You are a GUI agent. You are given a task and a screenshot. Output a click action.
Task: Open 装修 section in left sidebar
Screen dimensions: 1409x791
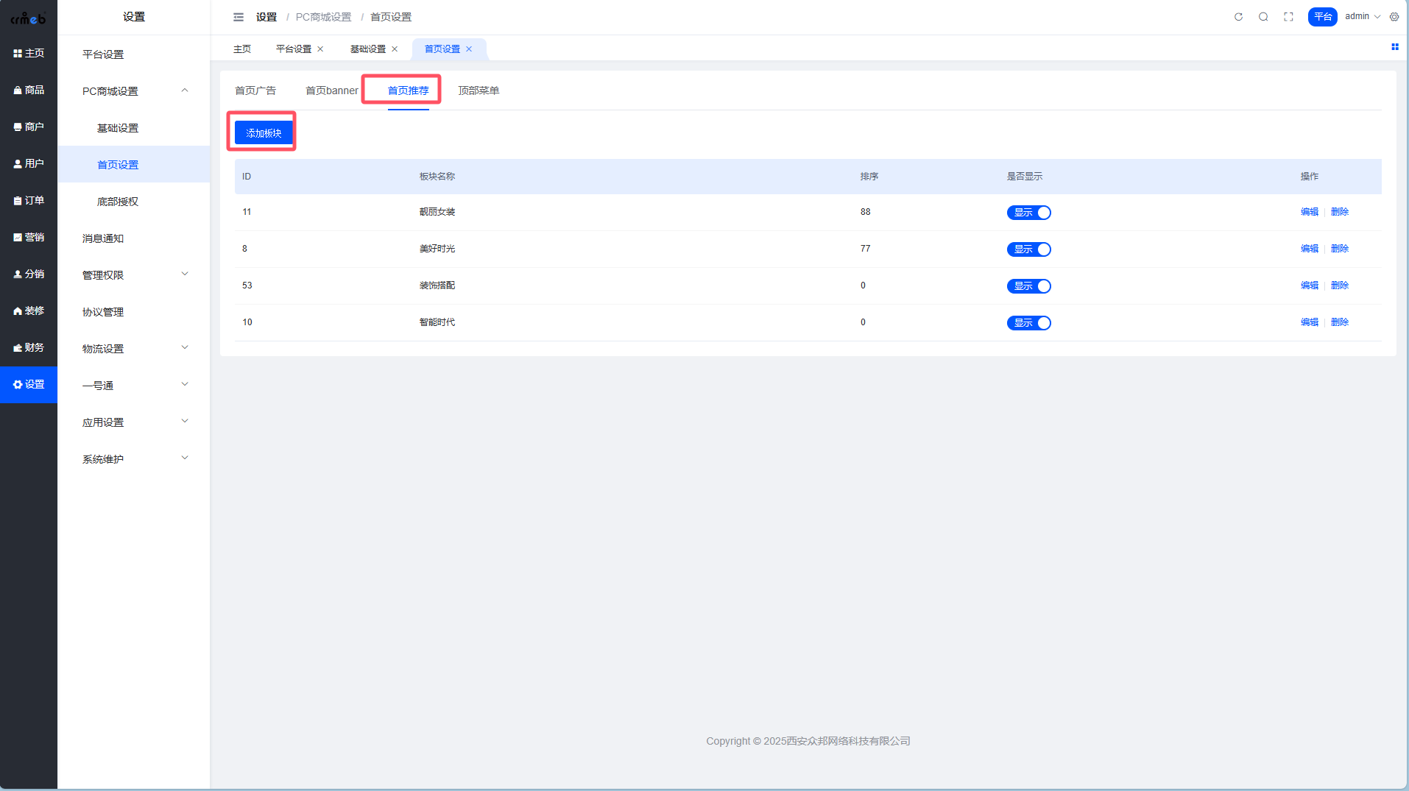[x=29, y=311]
